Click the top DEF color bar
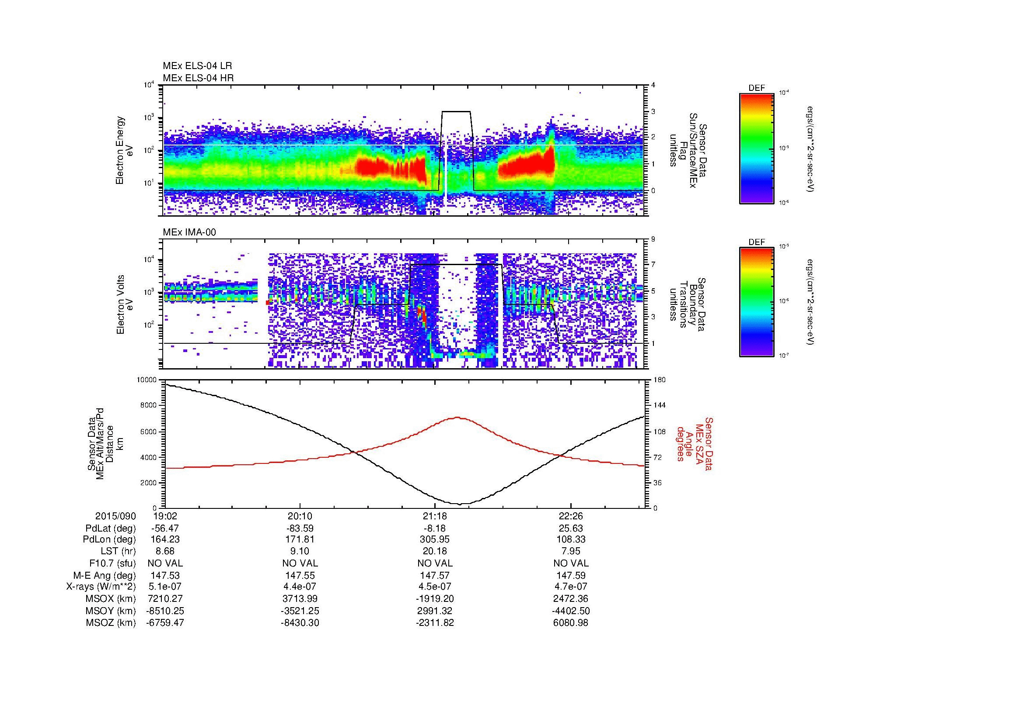The width and height of the screenshot is (1023, 722). pyautogui.click(x=756, y=148)
